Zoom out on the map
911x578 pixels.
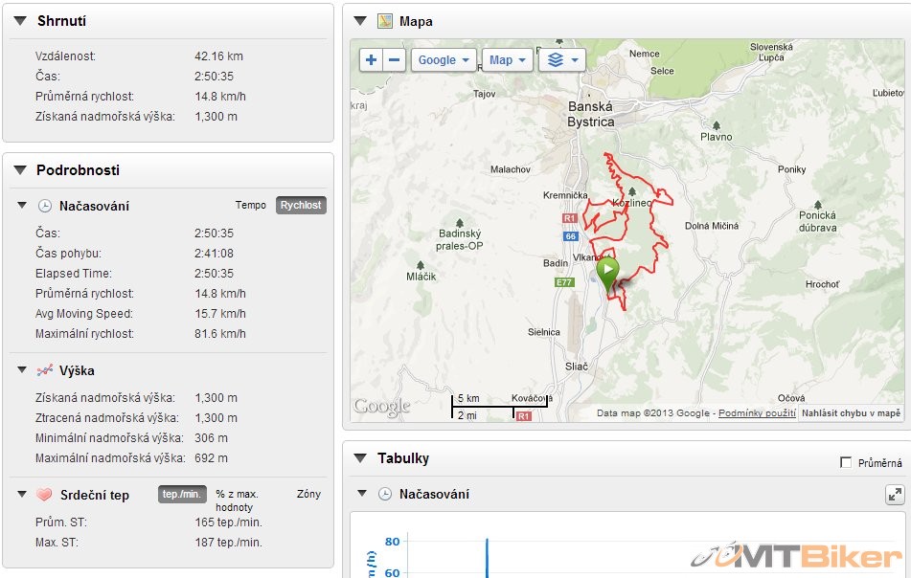pos(395,59)
